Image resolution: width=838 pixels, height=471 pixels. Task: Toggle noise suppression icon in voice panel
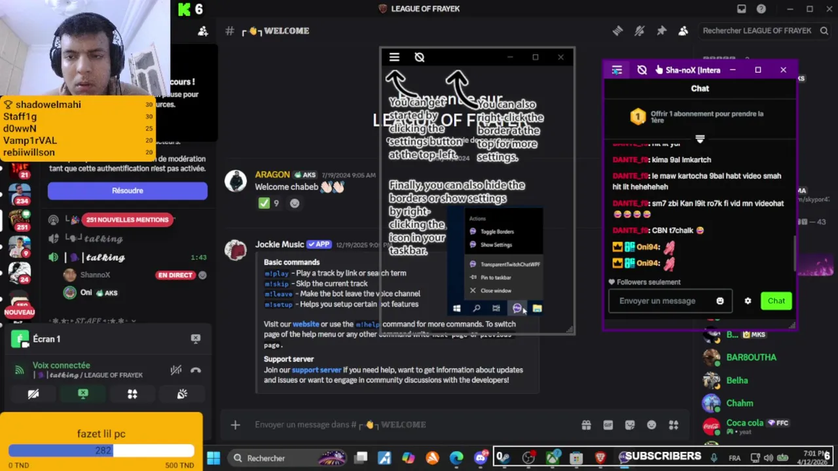pyautogui.click(x=176, y=370)
